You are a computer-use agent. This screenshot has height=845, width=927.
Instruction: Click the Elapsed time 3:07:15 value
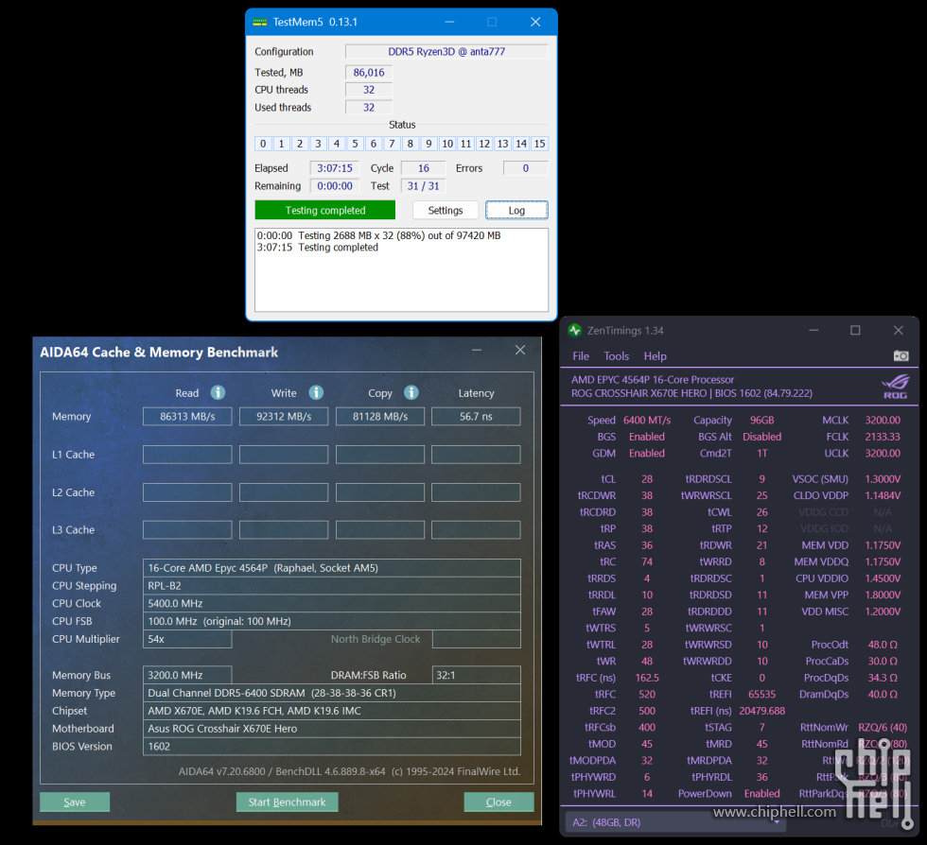coord(335,168)
